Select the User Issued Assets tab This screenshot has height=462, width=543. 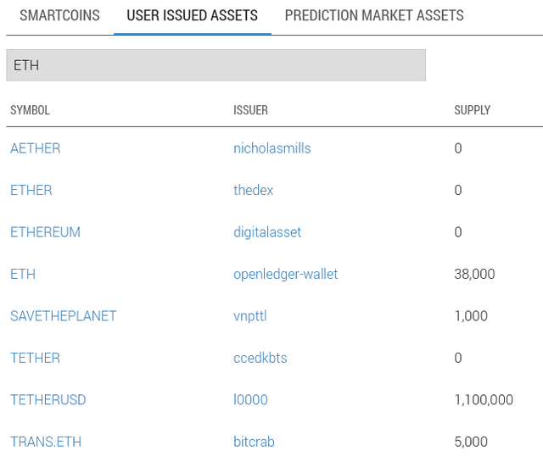(193, 15)
